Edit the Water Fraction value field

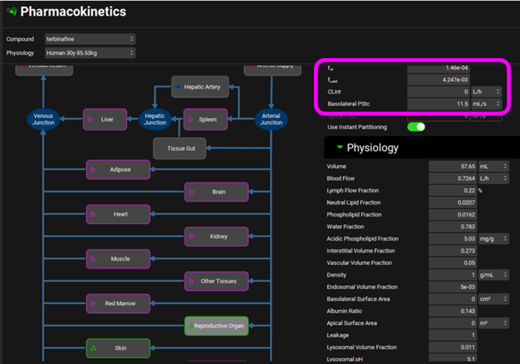pyautogui.click(x=453, y=227)
